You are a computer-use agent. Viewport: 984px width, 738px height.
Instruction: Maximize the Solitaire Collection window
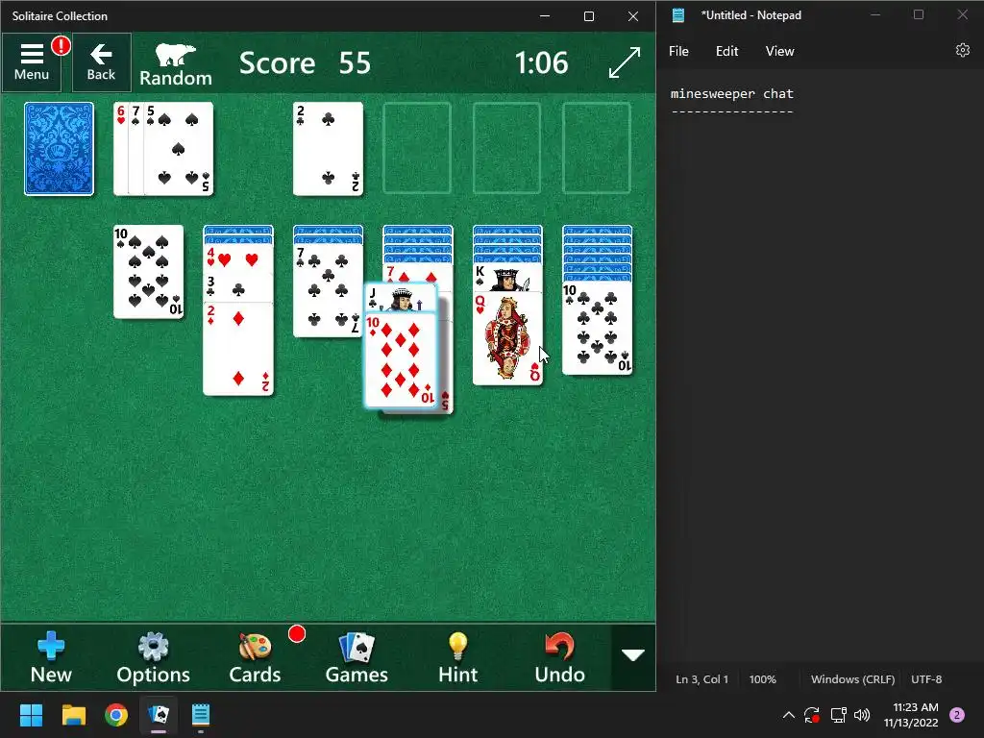tap(589, 15)
